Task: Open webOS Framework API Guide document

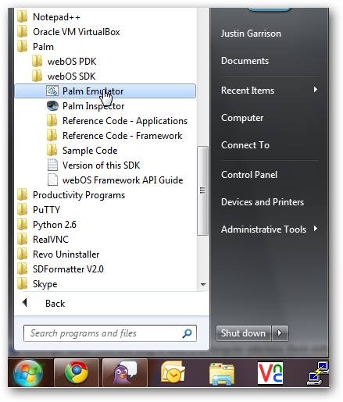Action: coord(115,180)
